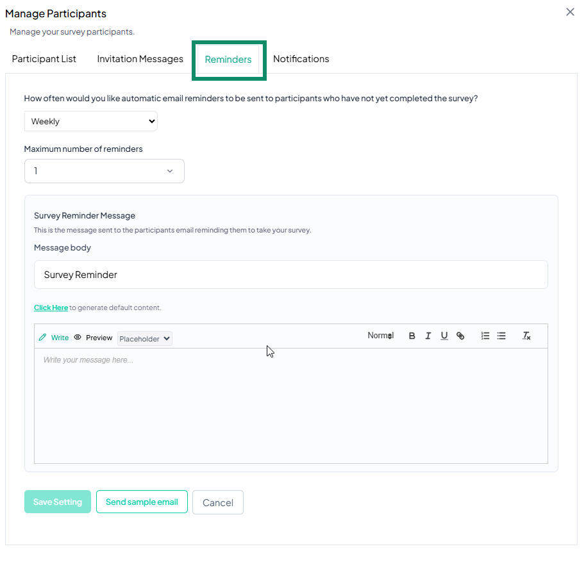Start a numbered list in the editor
The image size is (586, 583).
tap(485, 336)
